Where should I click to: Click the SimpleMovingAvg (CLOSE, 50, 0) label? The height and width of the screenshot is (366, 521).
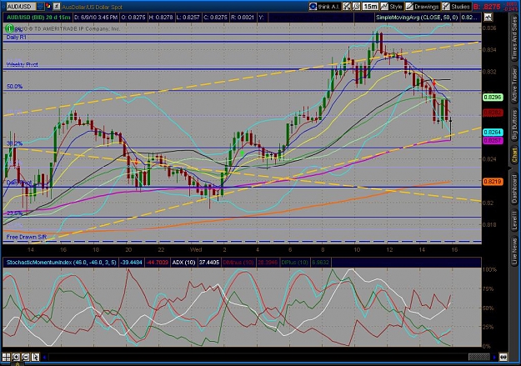click(417, 18)
